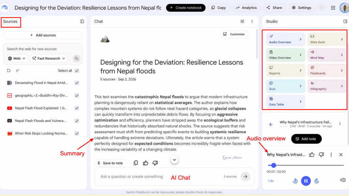Open the audio playback timer icon
Image resolution: width=349 pixels, height=196 pixels.
tap(343, 180)
